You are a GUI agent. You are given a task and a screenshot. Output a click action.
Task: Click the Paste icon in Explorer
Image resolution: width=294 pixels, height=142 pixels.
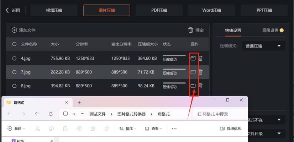pyautogui.click(x=65, y=129)
